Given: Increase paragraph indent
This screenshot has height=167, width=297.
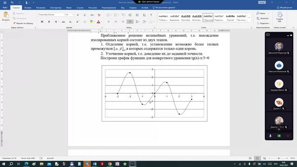Looking at the screenshot, I should [x=137, y=15].
